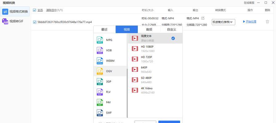The width and height of the screenshot is (276, 123).
Task: Toggle the 全选 checkbox
Action: [34, 10]
